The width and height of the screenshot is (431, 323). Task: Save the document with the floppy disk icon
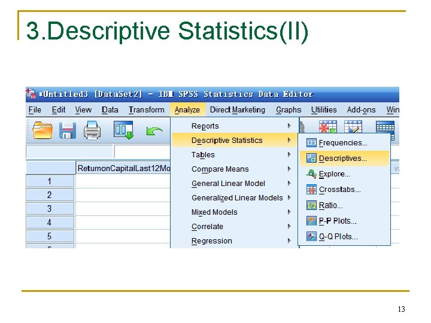click(68, 130)
